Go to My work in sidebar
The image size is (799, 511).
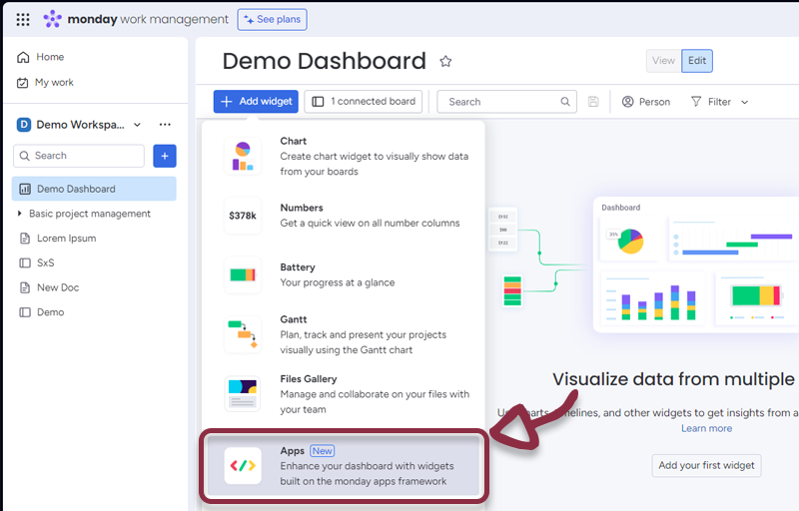pos(54,83)
